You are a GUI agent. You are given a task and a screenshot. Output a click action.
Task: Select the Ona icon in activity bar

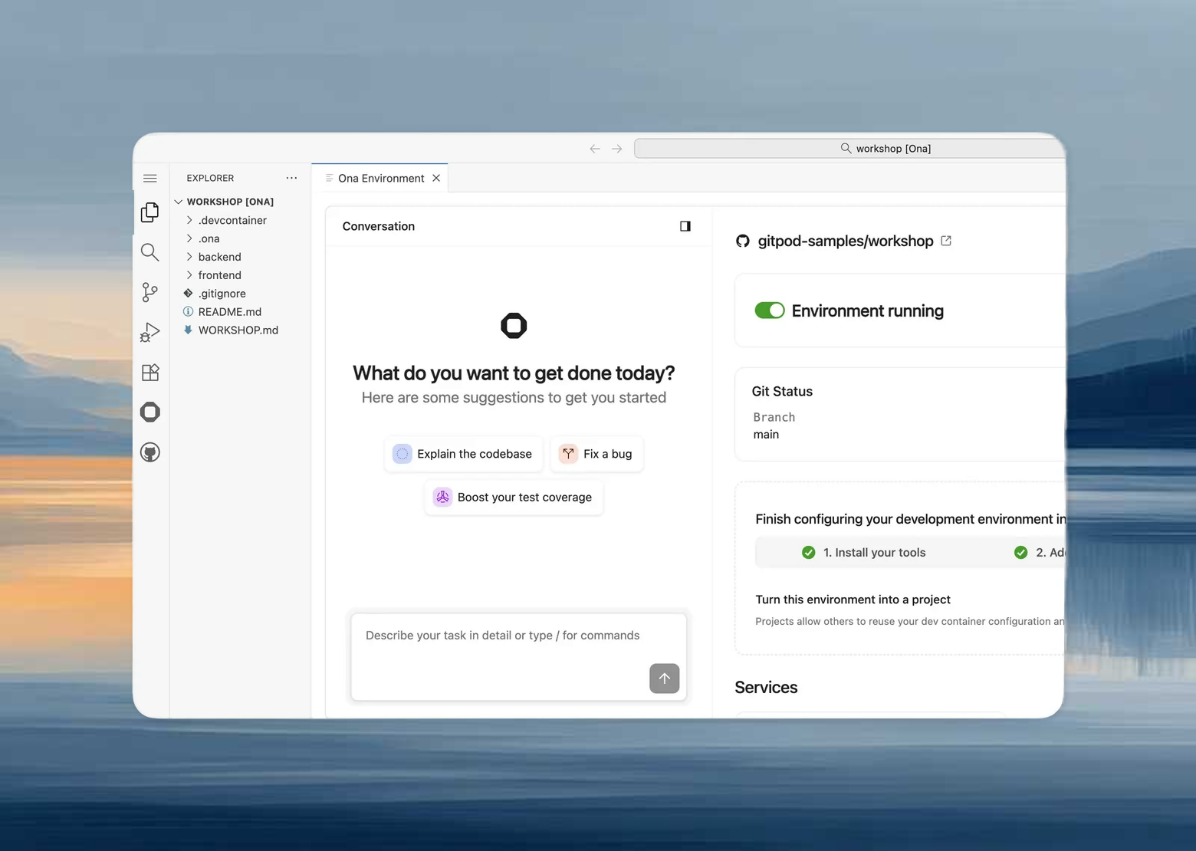149,412
